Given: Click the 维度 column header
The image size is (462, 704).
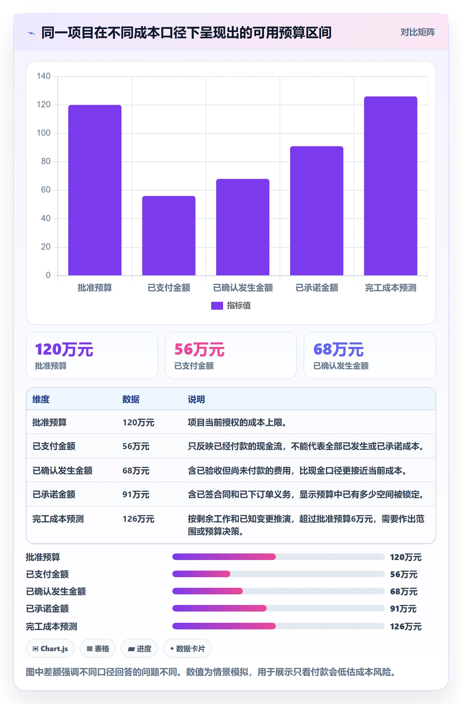Looking at the screenshot, I should pyautogui.click(x=41, y=399).
